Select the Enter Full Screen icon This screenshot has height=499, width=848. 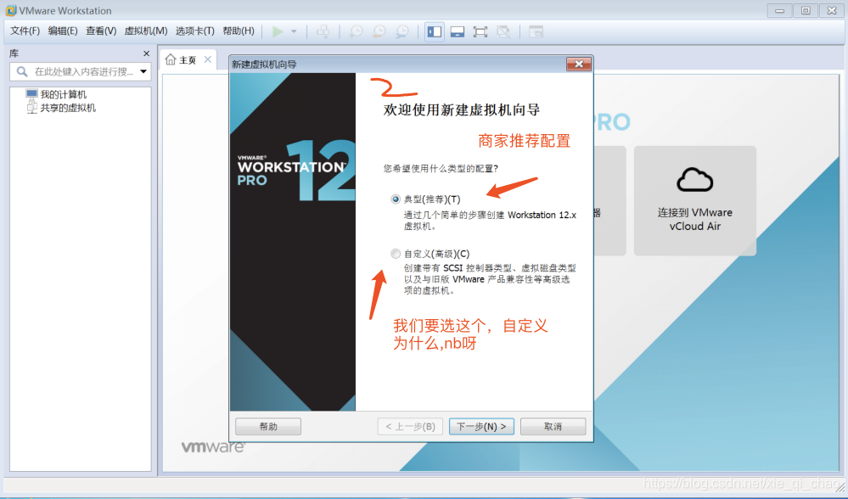[480, 31]
